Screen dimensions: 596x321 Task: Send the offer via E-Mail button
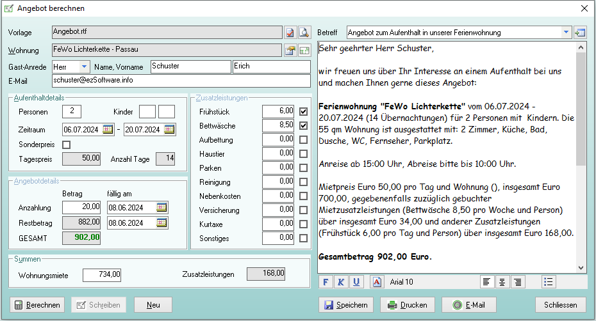tap(469, 304)
